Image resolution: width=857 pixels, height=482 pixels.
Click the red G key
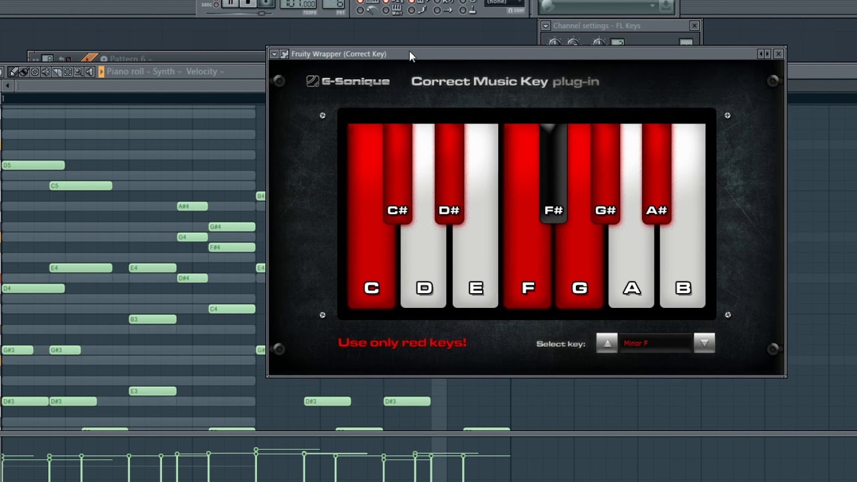(580, 268)
